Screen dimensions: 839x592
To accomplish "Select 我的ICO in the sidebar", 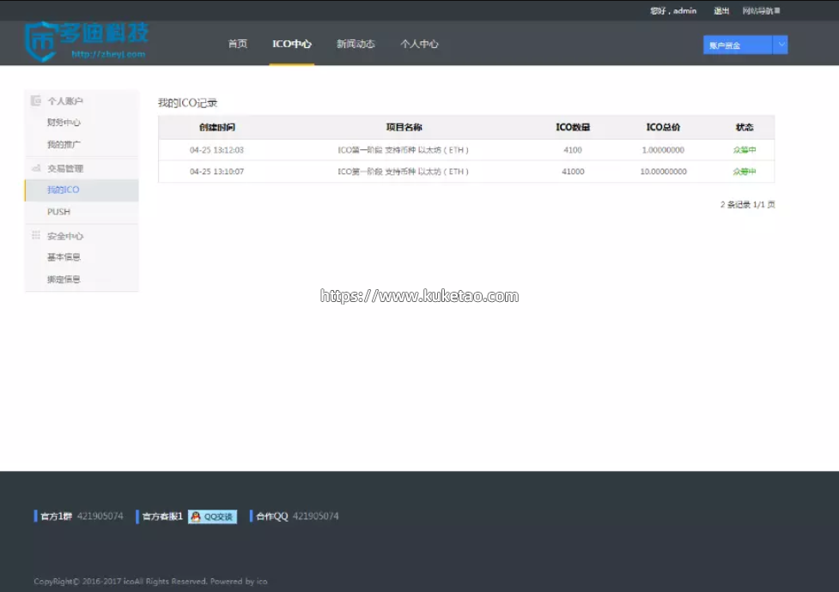I will point(64,190).
